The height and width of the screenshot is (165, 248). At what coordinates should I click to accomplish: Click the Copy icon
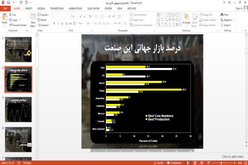[10, 20]
